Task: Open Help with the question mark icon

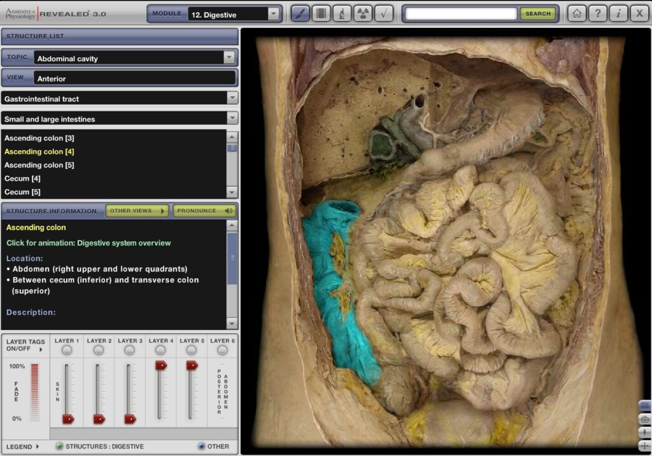Action: pyautogui.click(x=597, y=13)
